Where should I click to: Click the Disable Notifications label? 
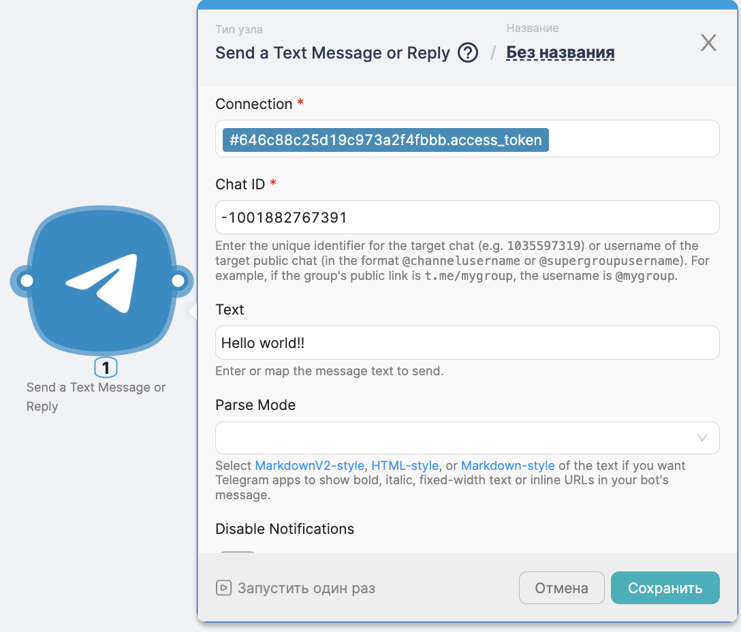[x=285, y=529]
